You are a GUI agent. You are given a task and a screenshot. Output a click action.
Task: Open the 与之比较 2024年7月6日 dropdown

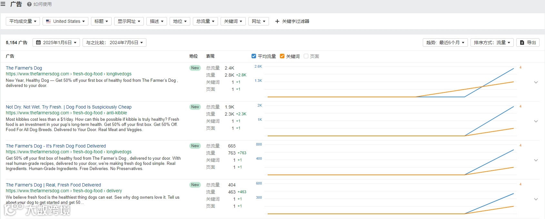[114, 43]
